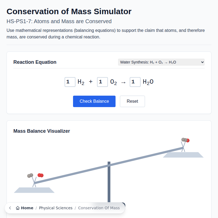Screen dimensions: 218x218
Task: Click the back chevron icon in breadcrumb bar
Action: (x=10, y=208)
